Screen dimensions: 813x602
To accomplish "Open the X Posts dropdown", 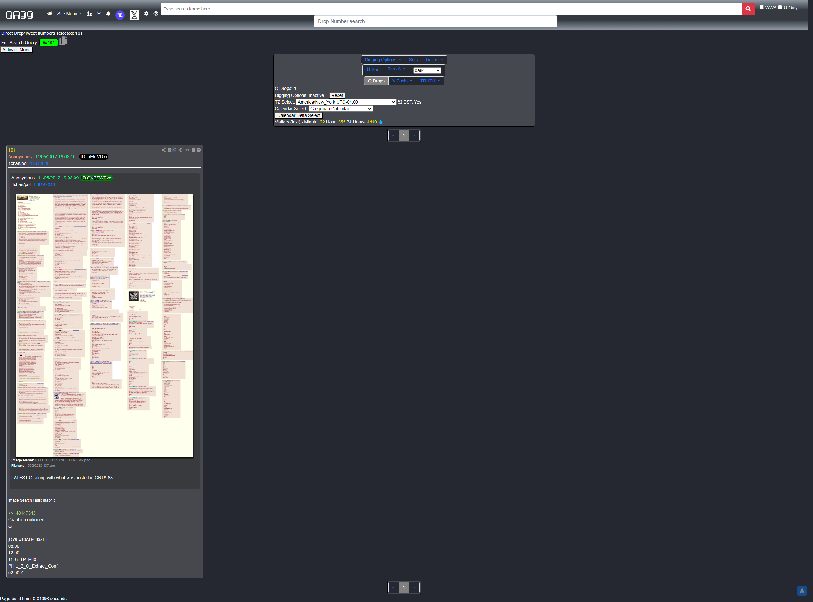I will (x=402, y=81).
